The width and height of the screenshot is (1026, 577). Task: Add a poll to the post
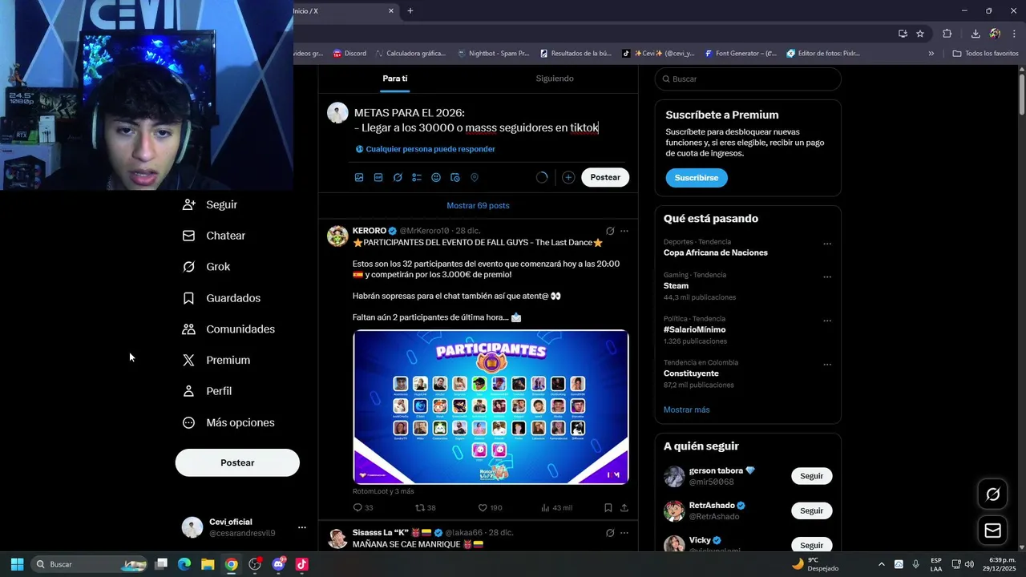(417, 177)
